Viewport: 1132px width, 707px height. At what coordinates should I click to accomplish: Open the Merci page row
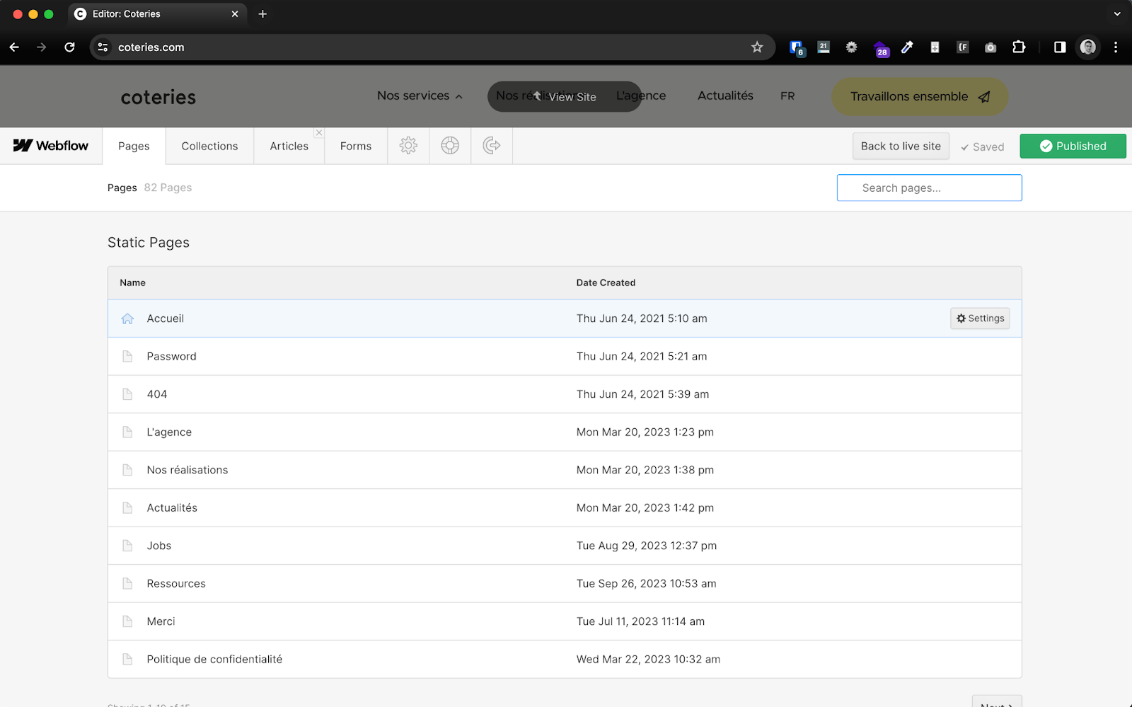tap(565, 621)
